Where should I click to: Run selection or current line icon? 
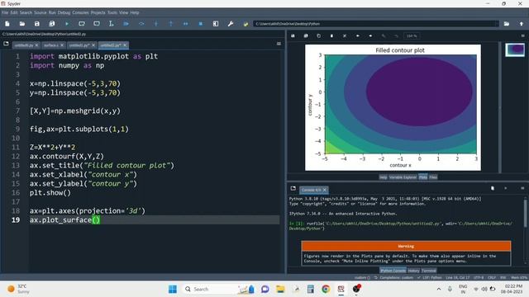pos(111,24)
